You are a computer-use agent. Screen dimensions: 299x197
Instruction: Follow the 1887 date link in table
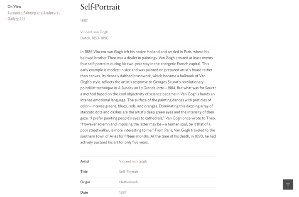pos(123,192)
